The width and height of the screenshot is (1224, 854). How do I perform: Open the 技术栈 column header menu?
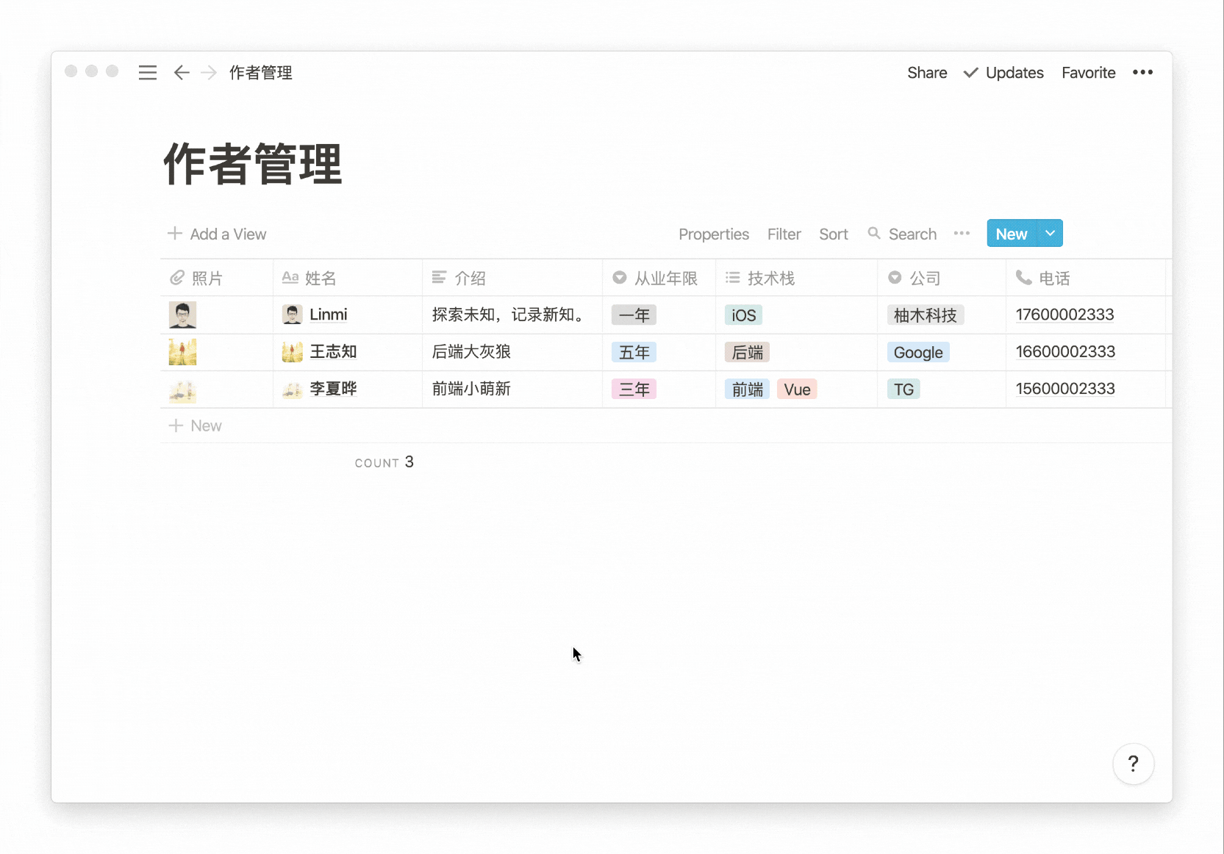[x=796, y=278]
